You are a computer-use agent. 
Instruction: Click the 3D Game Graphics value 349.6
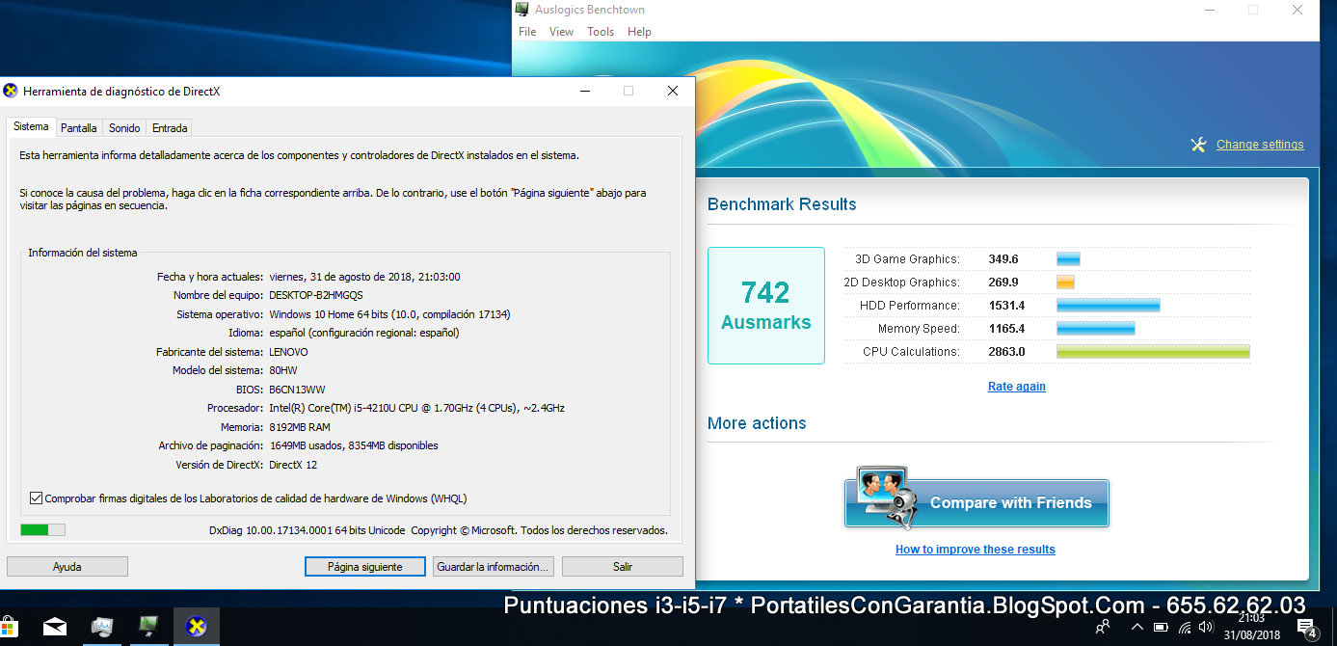point(1003,259)
